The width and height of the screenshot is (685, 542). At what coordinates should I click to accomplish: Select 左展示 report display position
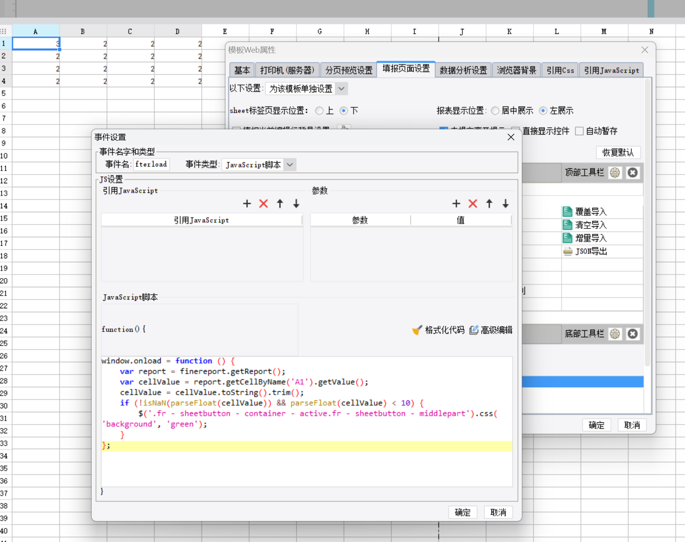coord(543,111)
